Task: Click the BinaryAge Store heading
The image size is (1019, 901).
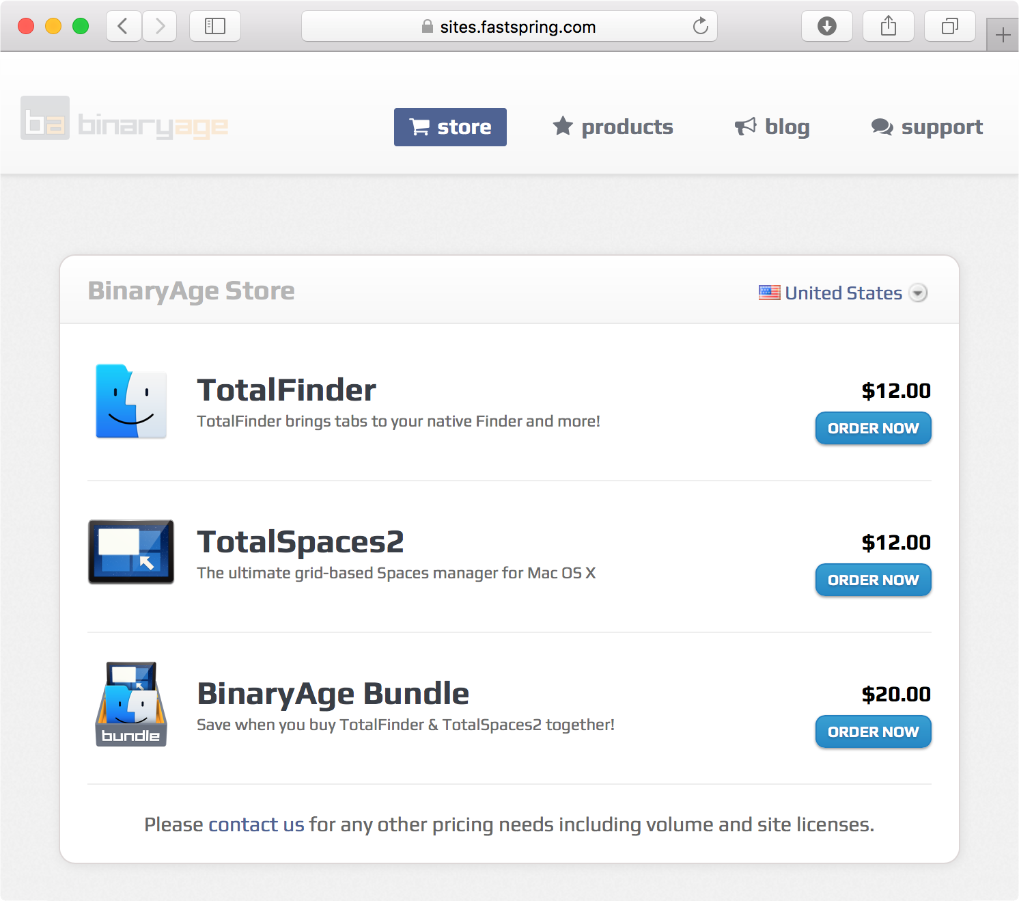Action: pyautogui.click(x=191, y=291)
